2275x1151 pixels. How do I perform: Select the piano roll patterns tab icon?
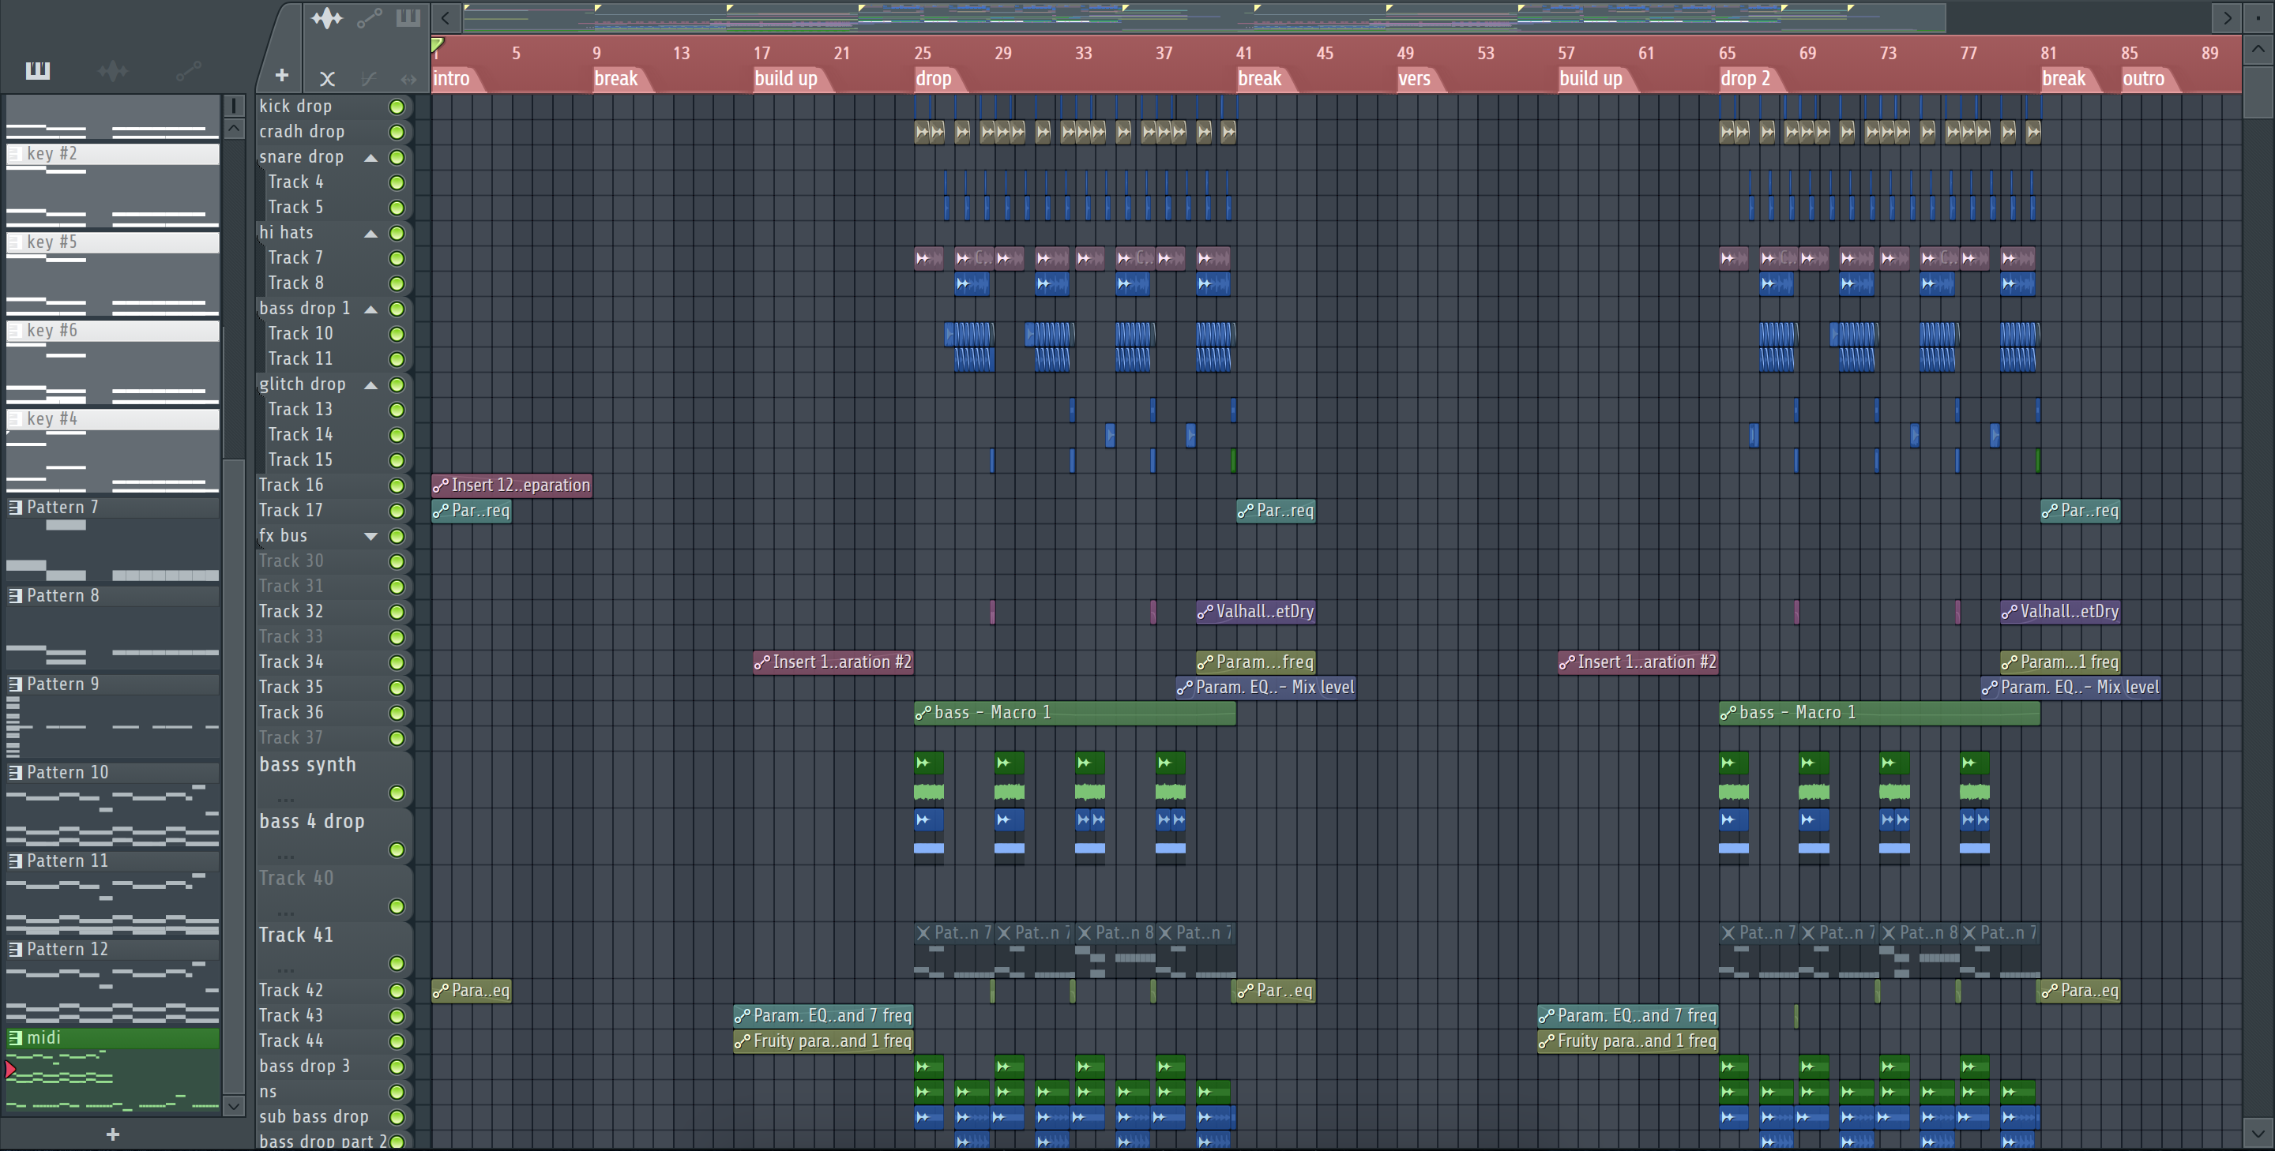[37, 69]
